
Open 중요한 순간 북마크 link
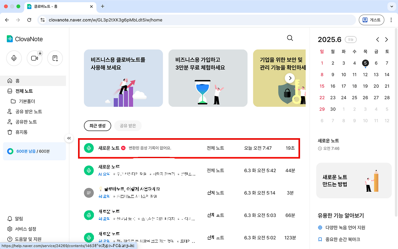coord(339,239)
